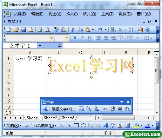Image resolution: width=162 pixels, height=138 pixels.
Task: Toggle WordArt Same Letter Heights
Action: (105, 109)
